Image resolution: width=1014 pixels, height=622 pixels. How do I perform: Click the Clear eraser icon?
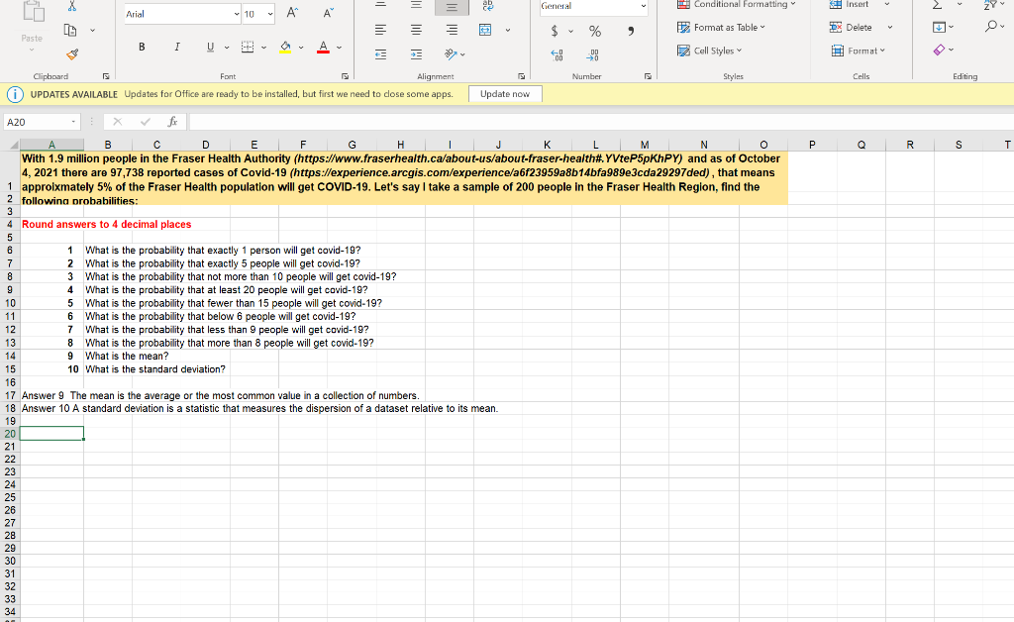940,50
